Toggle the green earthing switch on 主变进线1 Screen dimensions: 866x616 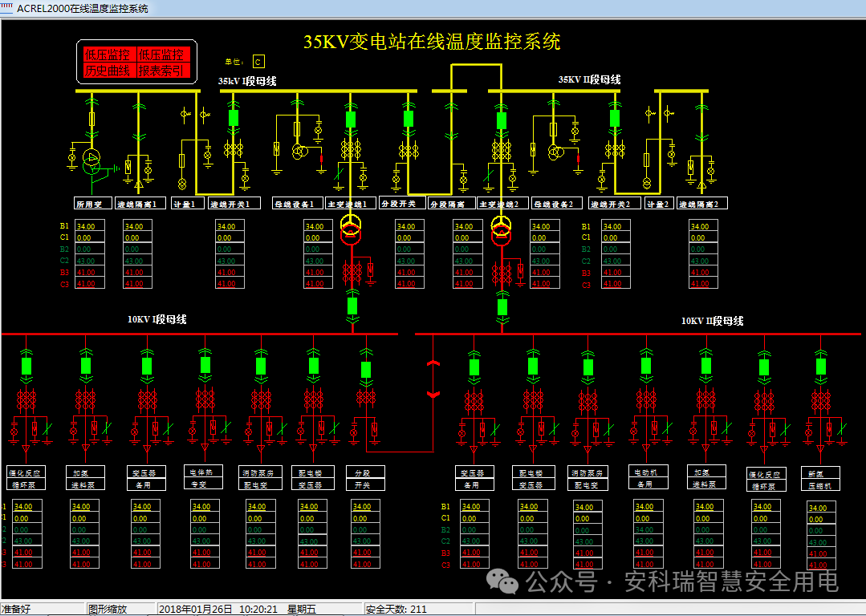[x=339, y=176]
